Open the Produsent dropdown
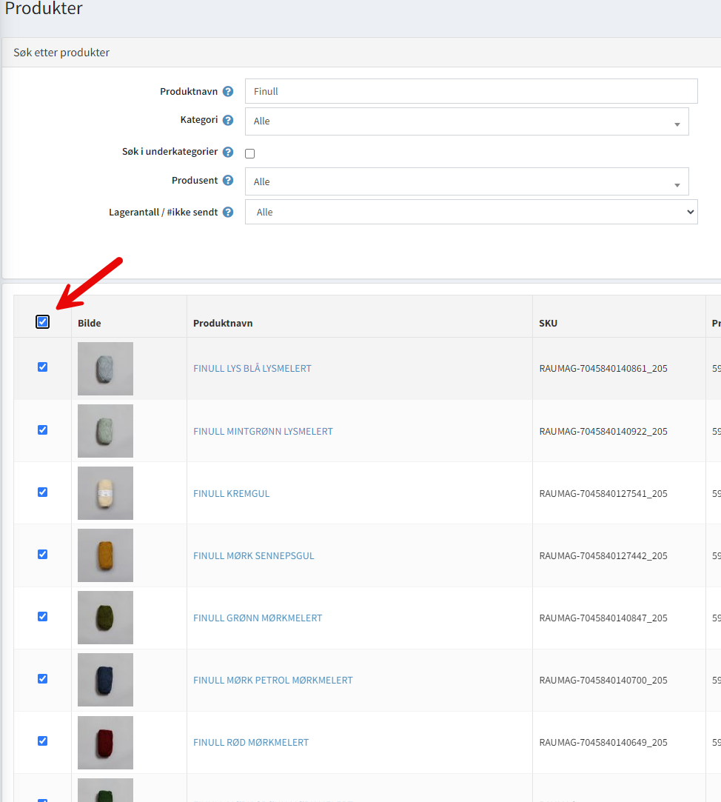Viewport: 721px width, 802px height. 466,181
